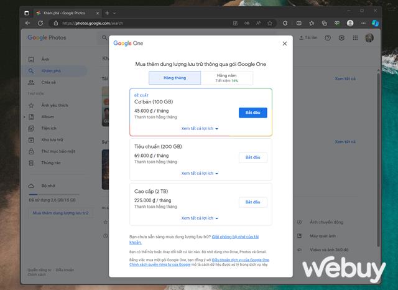This screenshot has height=290, width=398.
Task: Expand the Album tree arrow
Action: click(x=24, y=117)
